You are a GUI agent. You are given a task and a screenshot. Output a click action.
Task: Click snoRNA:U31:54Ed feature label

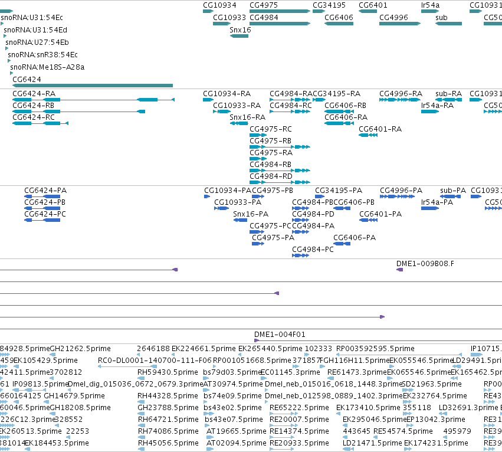pos(35,30)
